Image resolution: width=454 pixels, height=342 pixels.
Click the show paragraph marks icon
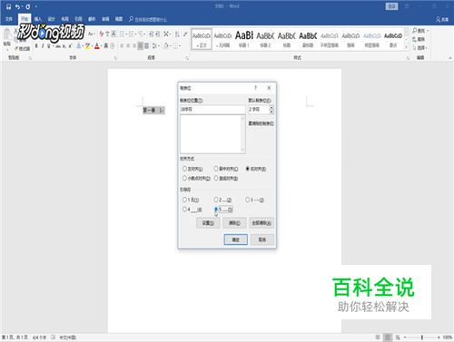185,34
